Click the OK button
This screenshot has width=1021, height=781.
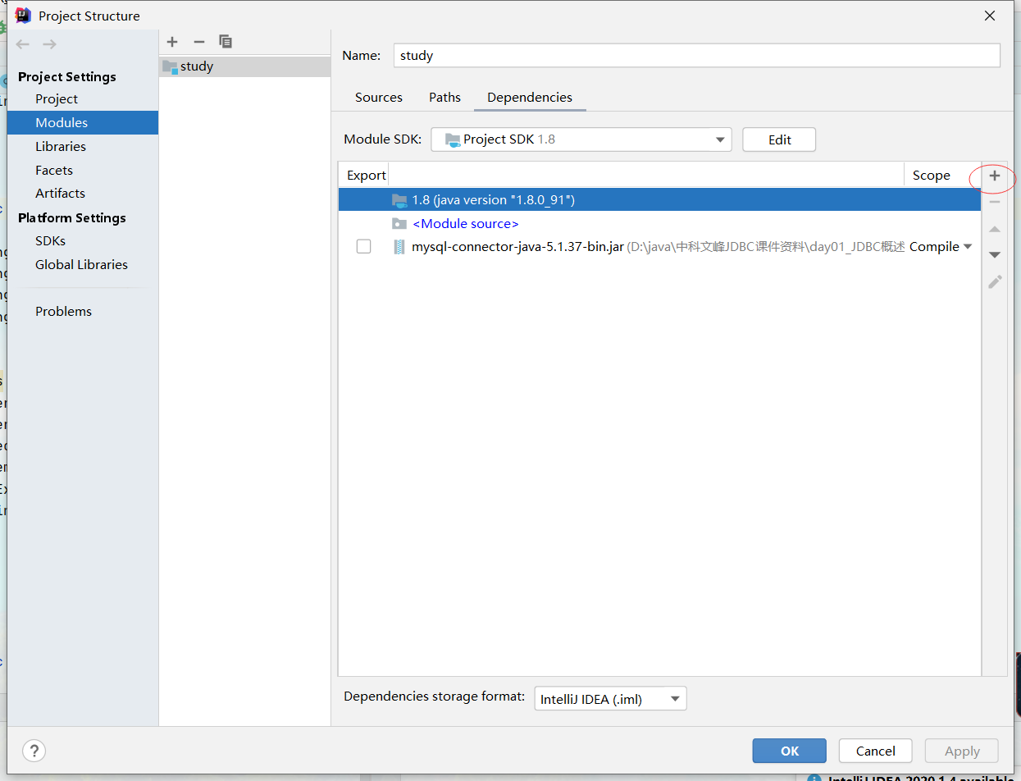pos(790,751)
